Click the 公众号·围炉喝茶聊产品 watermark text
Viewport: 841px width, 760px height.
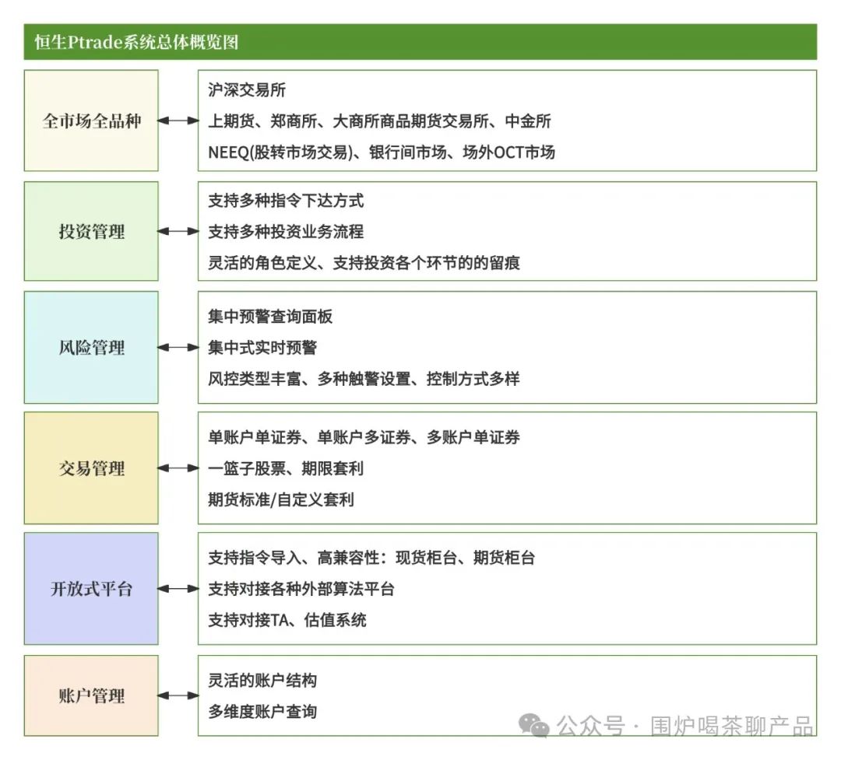tap(684, 723)
